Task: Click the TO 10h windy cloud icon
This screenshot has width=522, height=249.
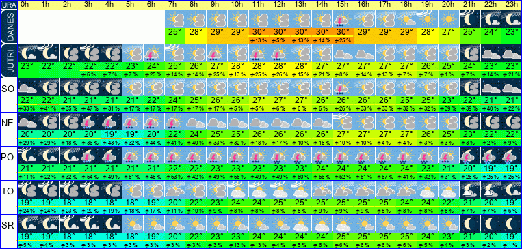Action: tap(237, 190)
